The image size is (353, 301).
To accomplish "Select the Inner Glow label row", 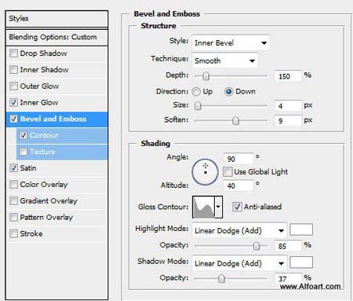I will [x=56, y=102].
